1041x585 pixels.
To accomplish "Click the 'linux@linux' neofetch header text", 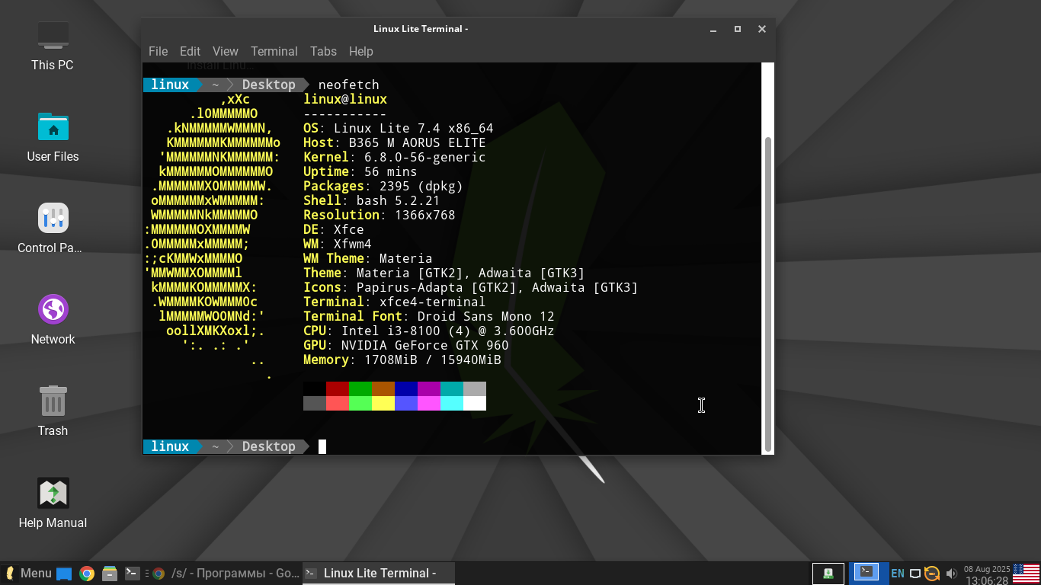I will [345, 99].
